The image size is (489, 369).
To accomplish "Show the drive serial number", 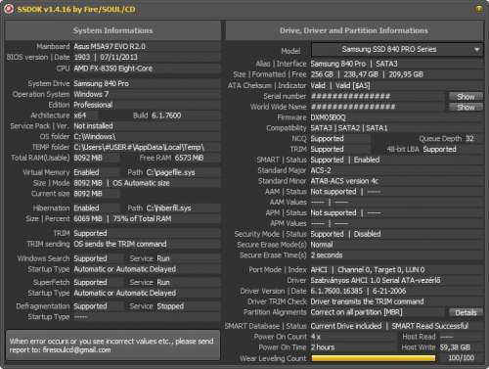I will point(466,96).
